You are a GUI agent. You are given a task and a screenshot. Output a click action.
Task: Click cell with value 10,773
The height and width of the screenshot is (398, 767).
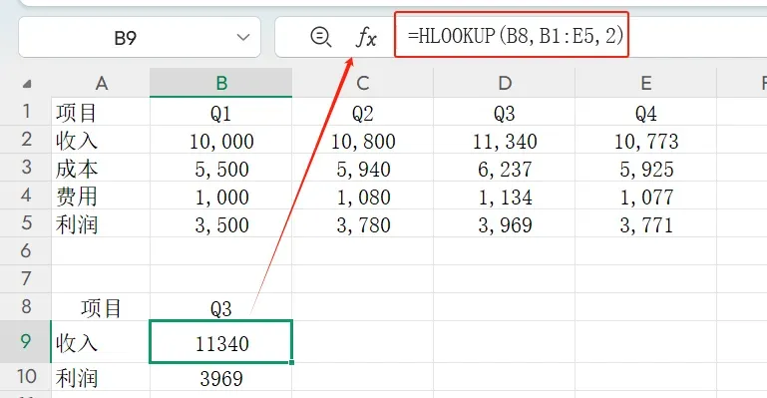[x=645, y=140]
